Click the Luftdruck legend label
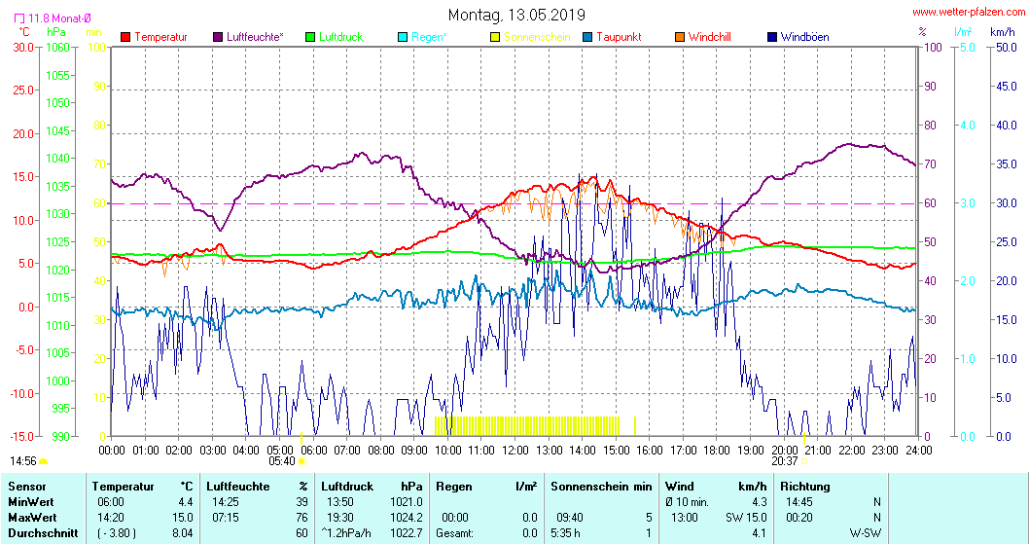 340,37
